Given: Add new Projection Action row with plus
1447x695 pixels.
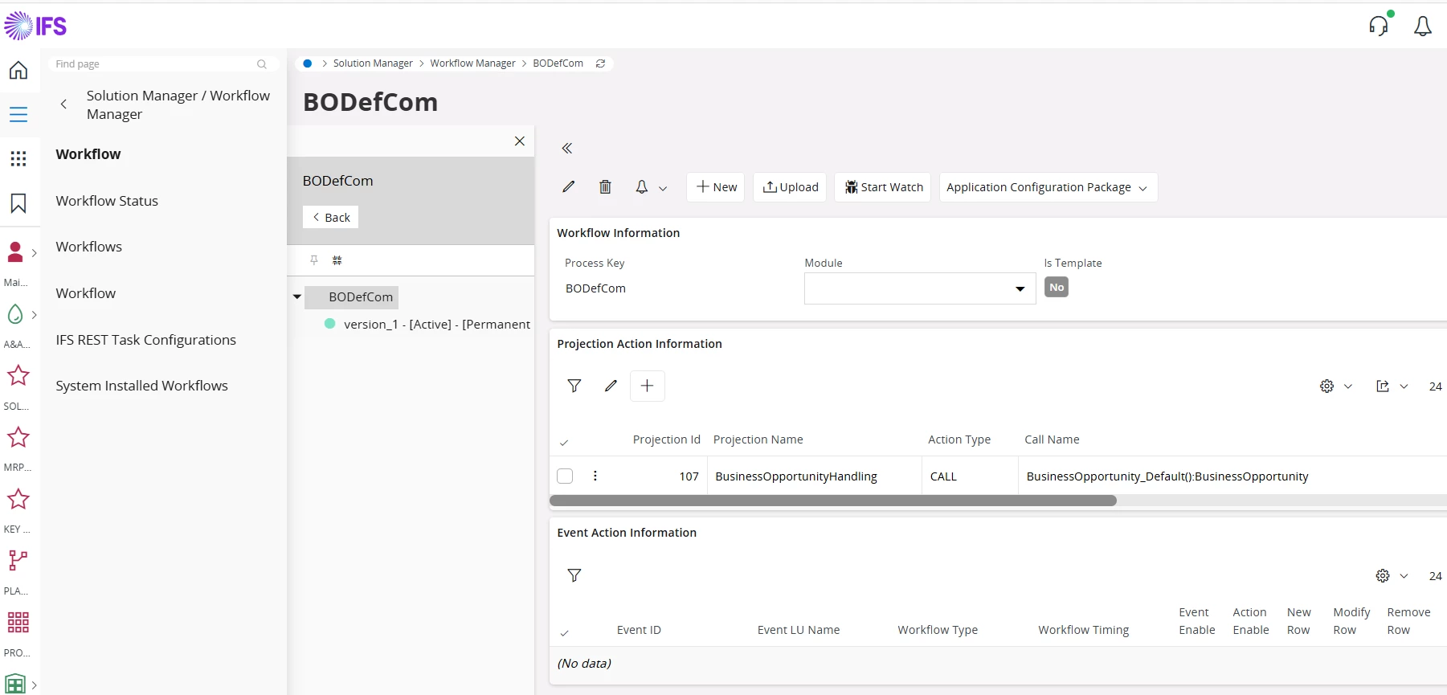Looking at the screenshot, I should [x=647, y=386].
